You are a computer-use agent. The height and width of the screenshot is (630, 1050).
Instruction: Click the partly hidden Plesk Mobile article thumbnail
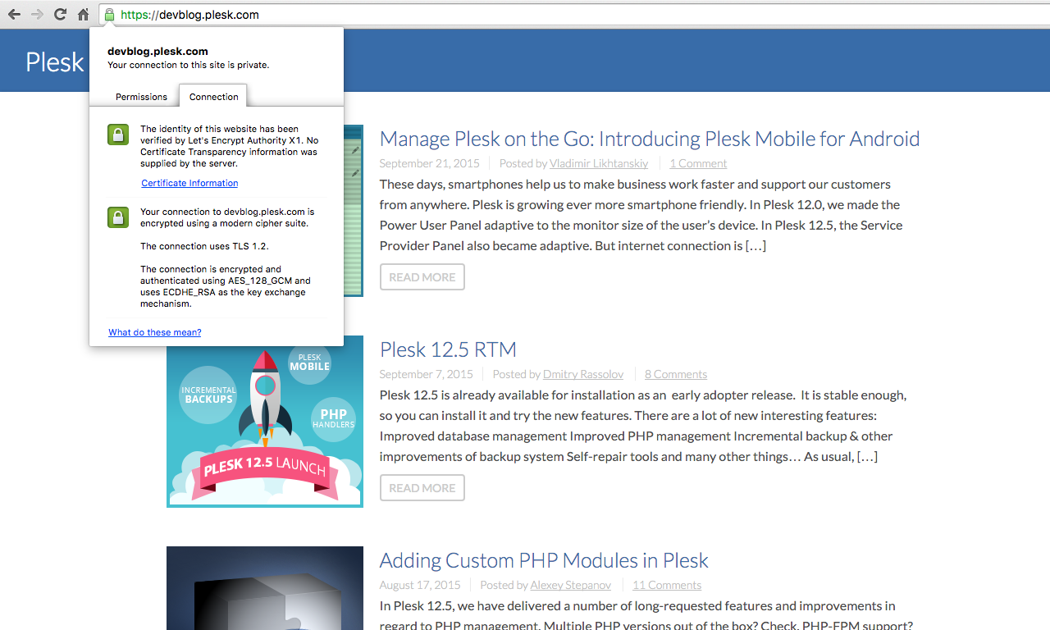[354, 211]
